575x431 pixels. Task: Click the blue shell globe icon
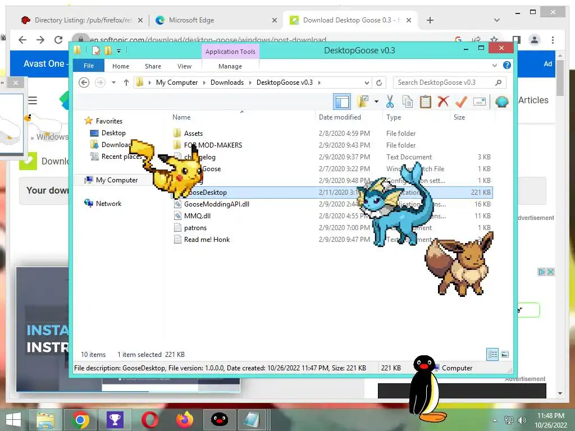501,102
